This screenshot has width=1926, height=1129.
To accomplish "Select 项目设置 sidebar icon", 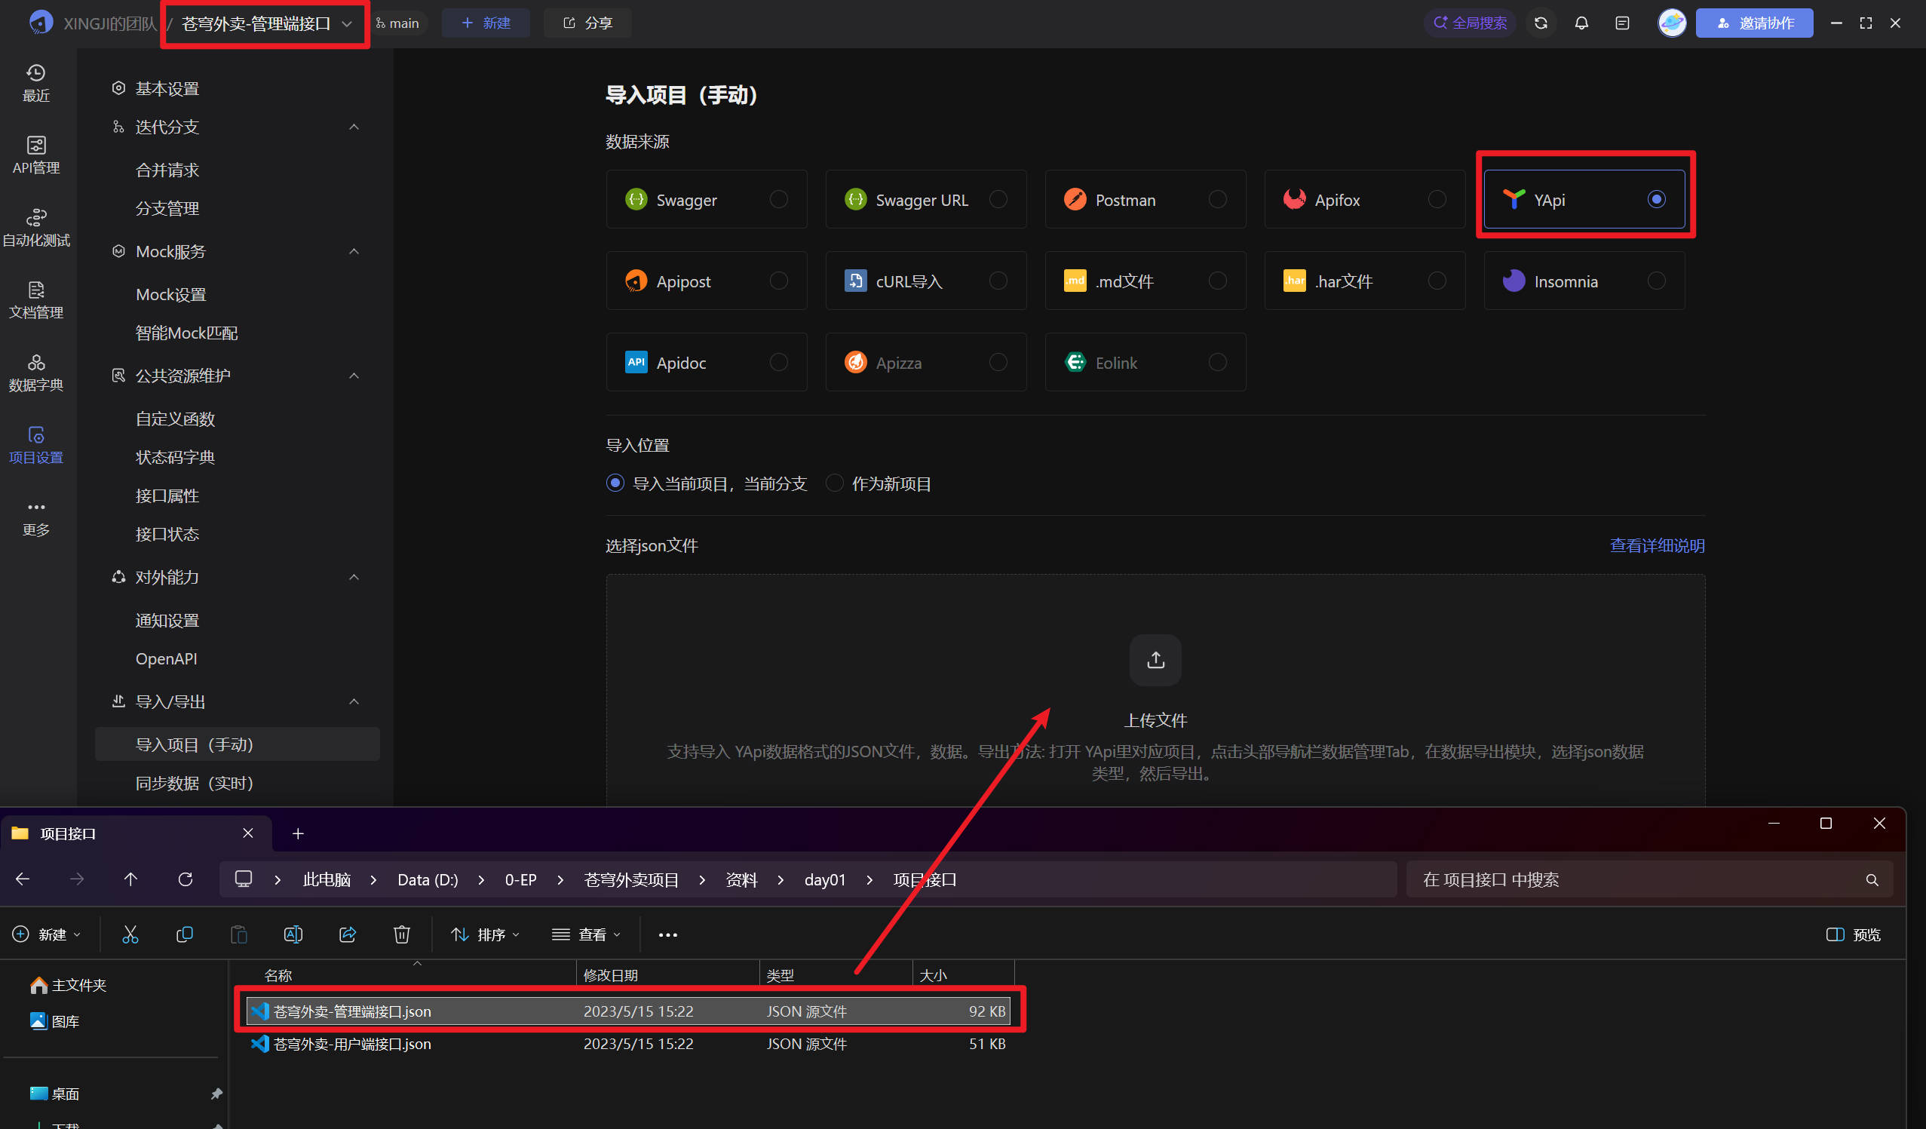I will pos(36,445).
